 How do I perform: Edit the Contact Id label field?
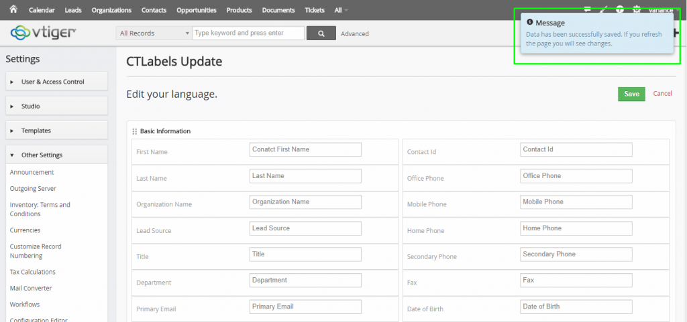(x=576, y=149)
